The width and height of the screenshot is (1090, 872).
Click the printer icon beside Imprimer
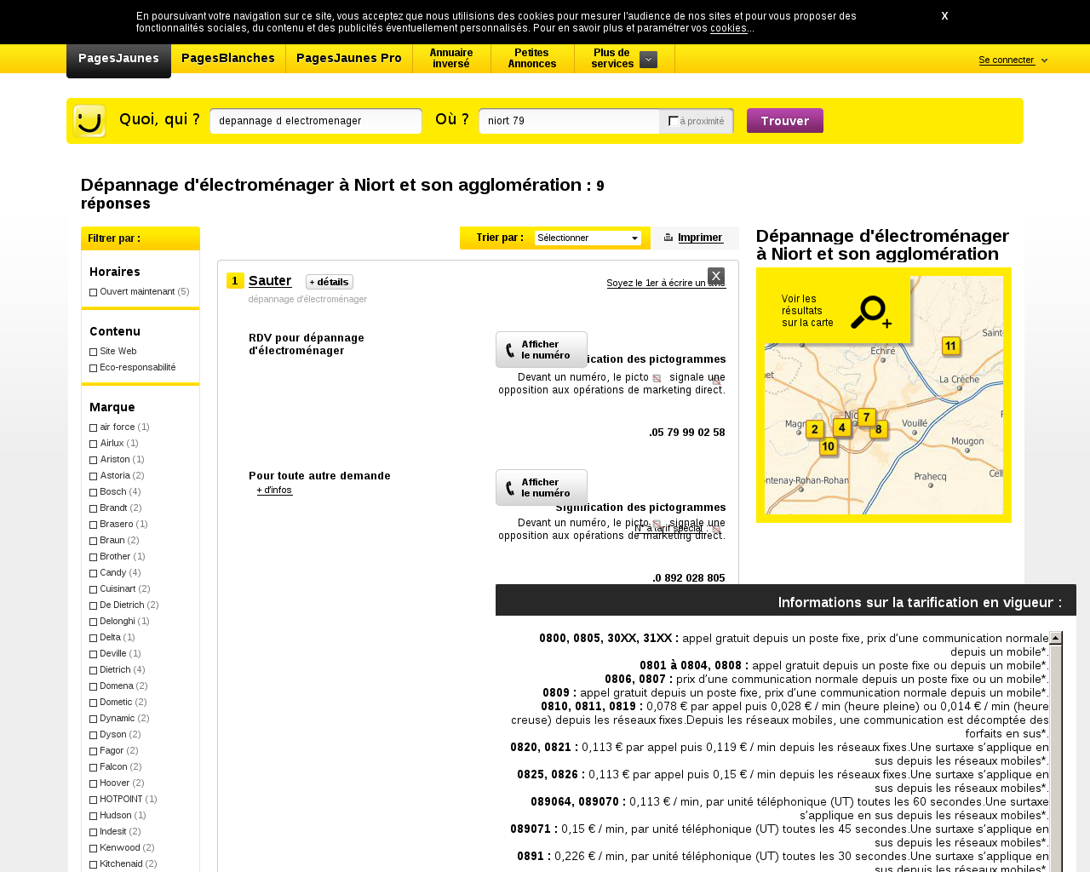click(x=668, y=238)
